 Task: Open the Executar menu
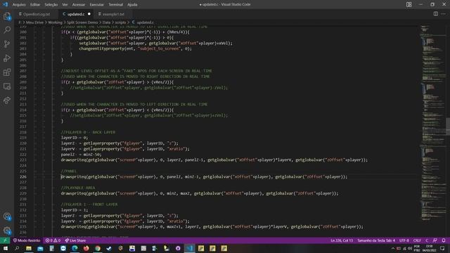pyautogui.click(x=97, y=5)
